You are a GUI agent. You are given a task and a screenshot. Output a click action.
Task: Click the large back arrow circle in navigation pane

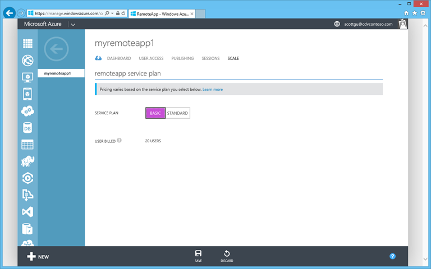(56, 49)
